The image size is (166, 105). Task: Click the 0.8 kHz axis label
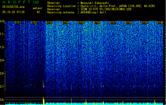(x=2, y=73)
